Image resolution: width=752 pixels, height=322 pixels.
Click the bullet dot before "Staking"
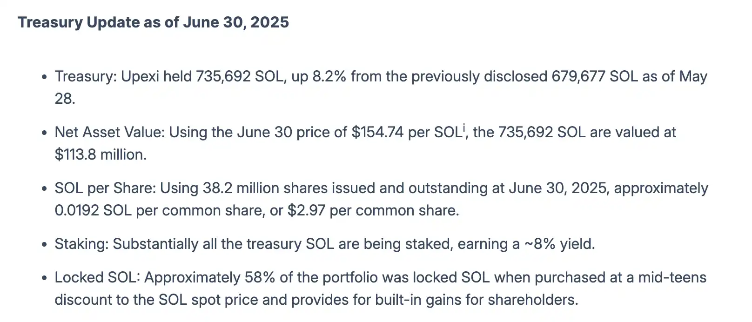pos(44,245)
